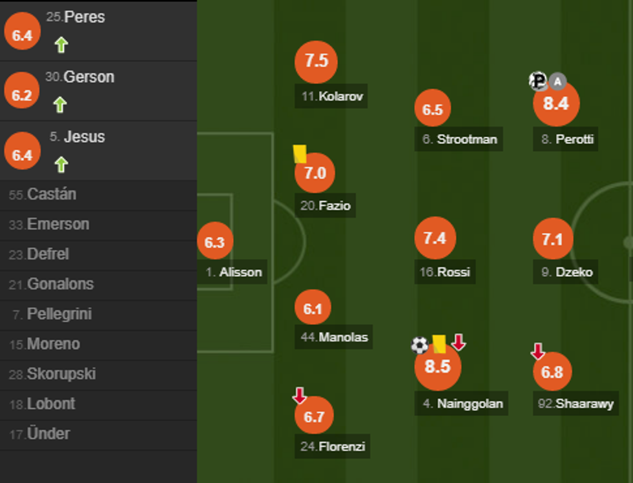Click the goal ball icon near Nainggolan
The width and height of the screenshot is (633, 483).
419,345
